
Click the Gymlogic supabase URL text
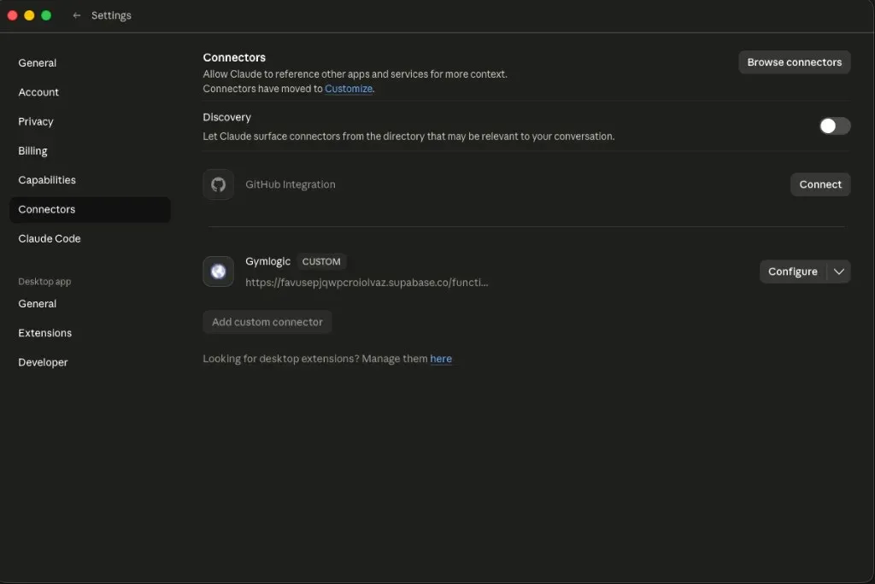[367, 283]
